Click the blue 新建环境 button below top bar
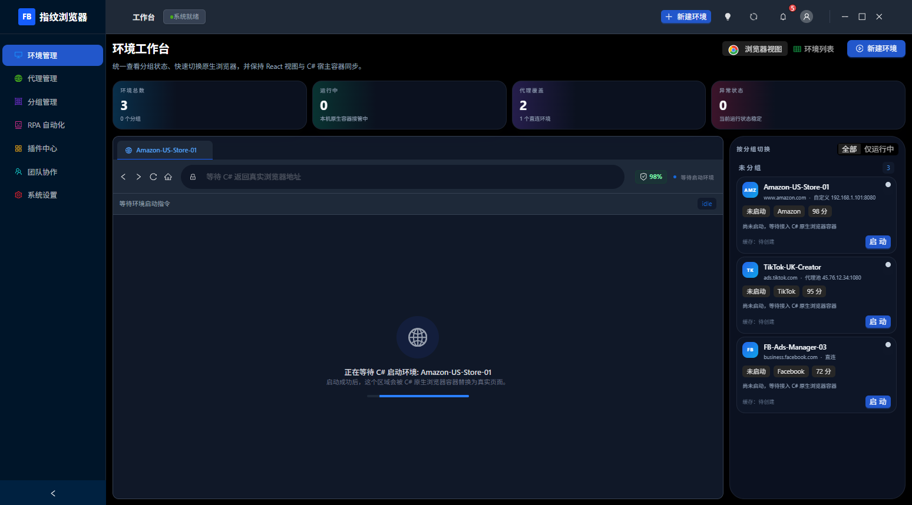912x505 pixels. click(876, 49)
